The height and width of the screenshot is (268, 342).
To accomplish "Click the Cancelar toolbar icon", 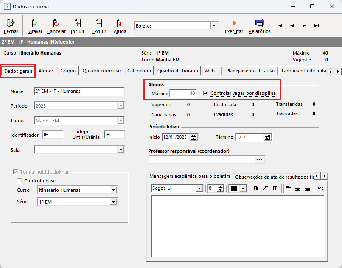I will 56,23.
